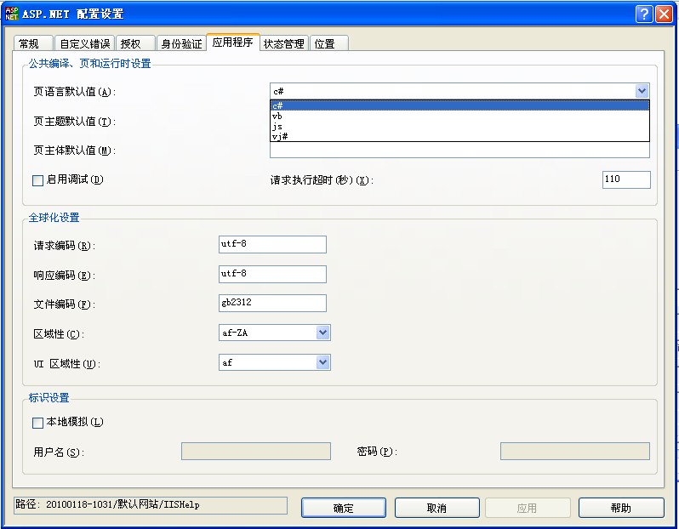Click the 响应编码 utf-8 field
679x529 pixels.
(x=272, y=274)
